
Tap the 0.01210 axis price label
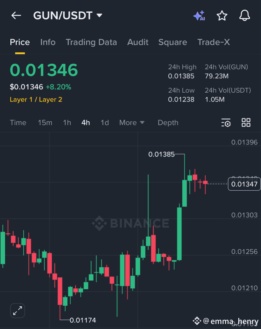(244, 288)
